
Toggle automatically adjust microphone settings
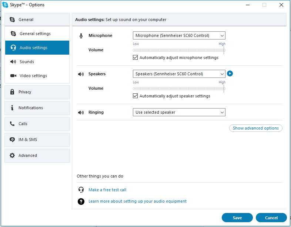[x=135, y=58]
